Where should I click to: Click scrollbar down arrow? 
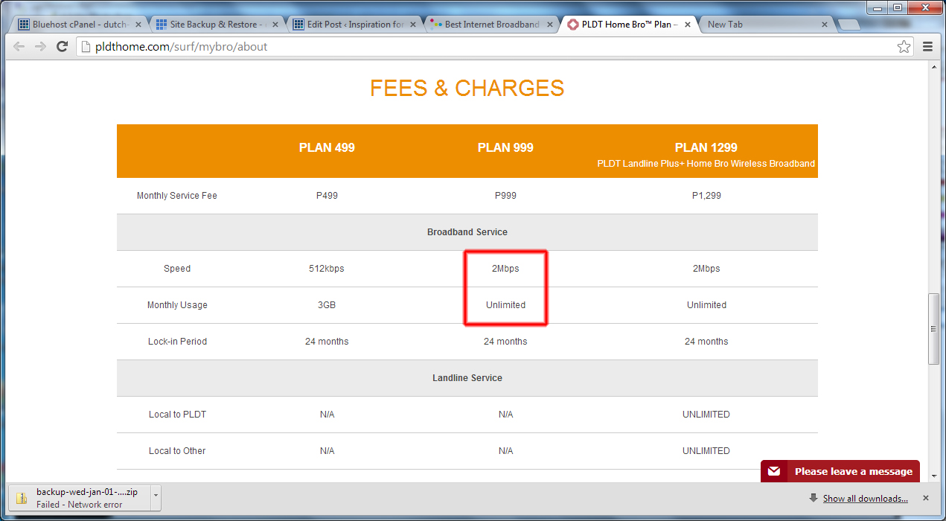[x=934, y=477]
